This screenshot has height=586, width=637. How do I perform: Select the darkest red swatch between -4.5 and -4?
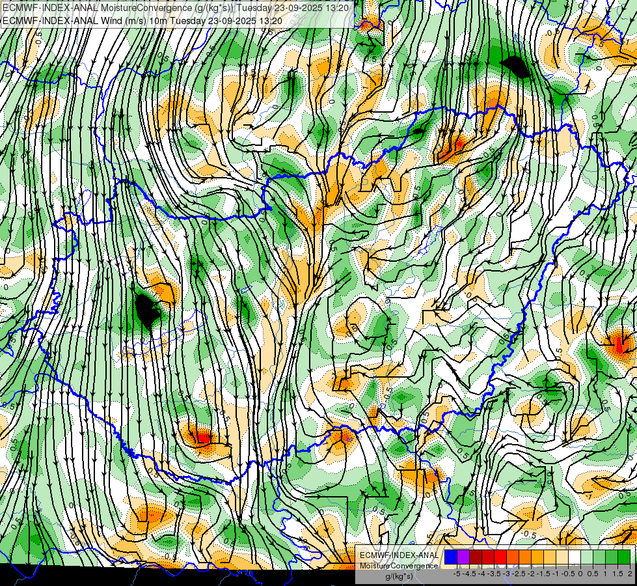coord(476,557)
